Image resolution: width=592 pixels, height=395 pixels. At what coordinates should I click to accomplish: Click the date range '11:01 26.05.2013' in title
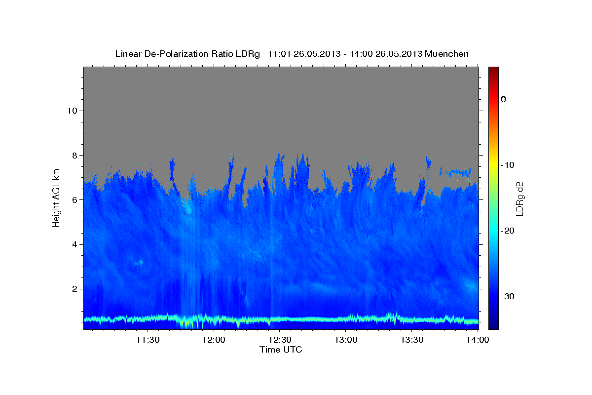[x=303, y=54]
